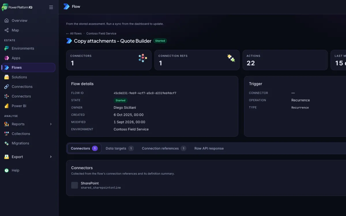The image size is (346, 216).
Task: Click the Actions stat card showing 22
Action: point(285,60)
